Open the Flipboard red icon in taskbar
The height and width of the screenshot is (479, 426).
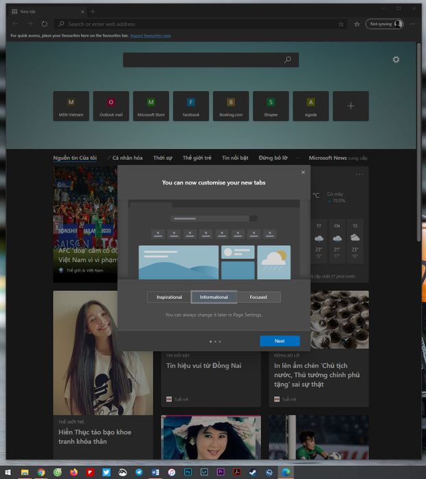click(x=90, y=472)
